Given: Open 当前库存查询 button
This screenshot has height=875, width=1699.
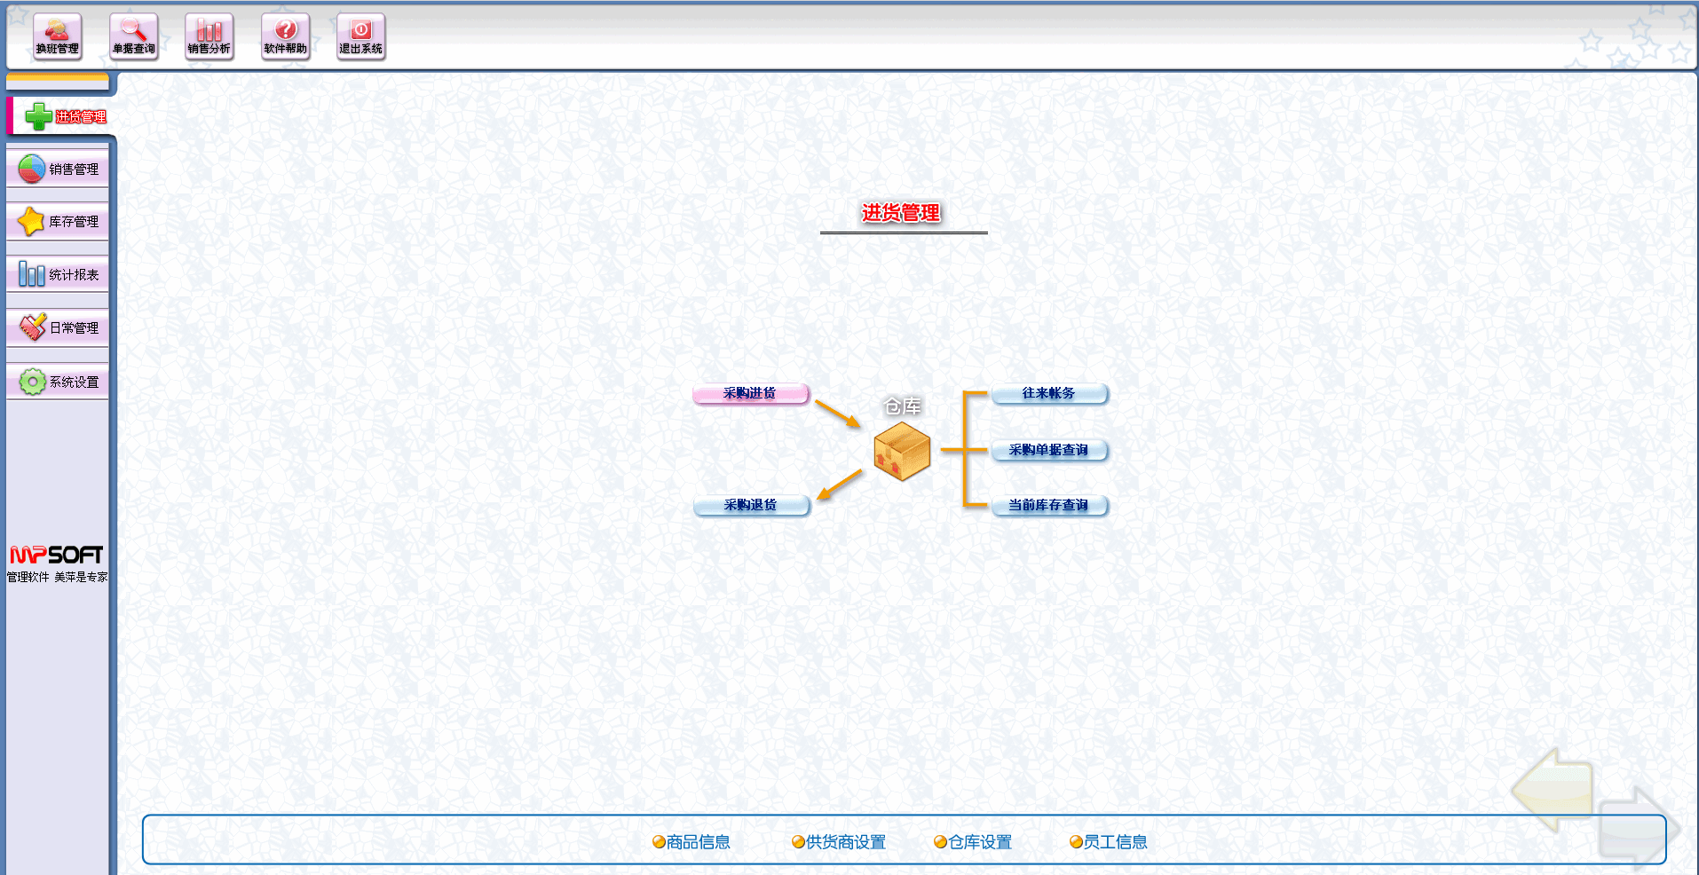Looking at the screenshot, I should [x=1049, y=505].
